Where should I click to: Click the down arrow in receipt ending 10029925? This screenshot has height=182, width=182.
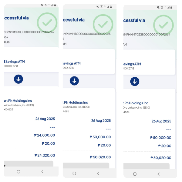tap(74, 81)
